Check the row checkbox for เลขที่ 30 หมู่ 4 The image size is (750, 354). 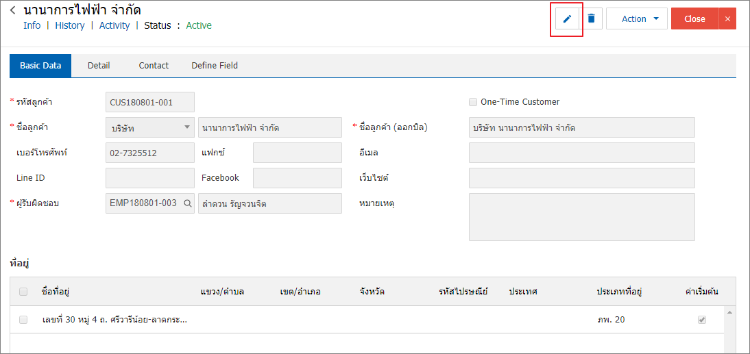pyautogui.click(x=23, y=320)
